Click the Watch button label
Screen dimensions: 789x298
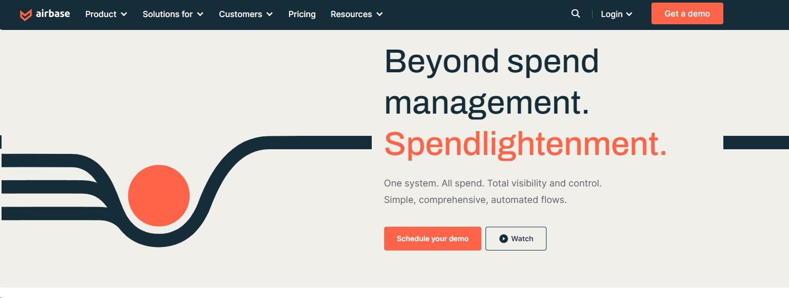pos(522,239)
